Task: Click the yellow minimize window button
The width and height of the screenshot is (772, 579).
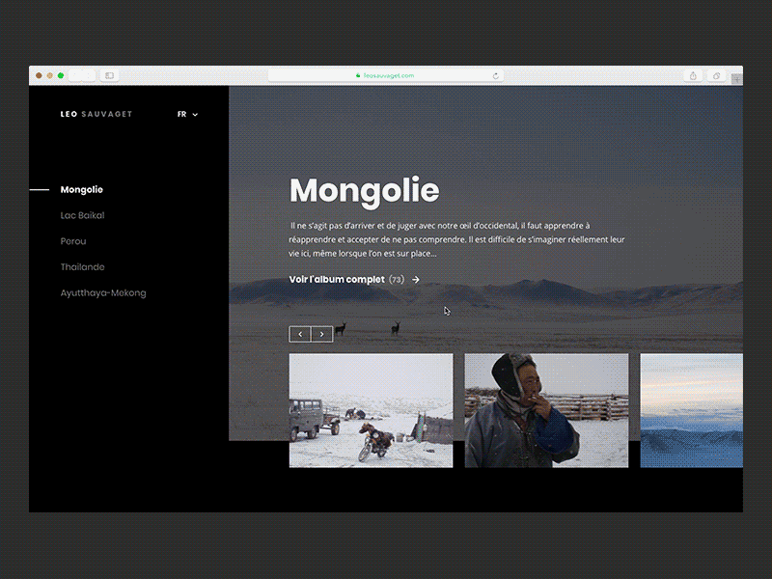Action: [x=50, y=75]
